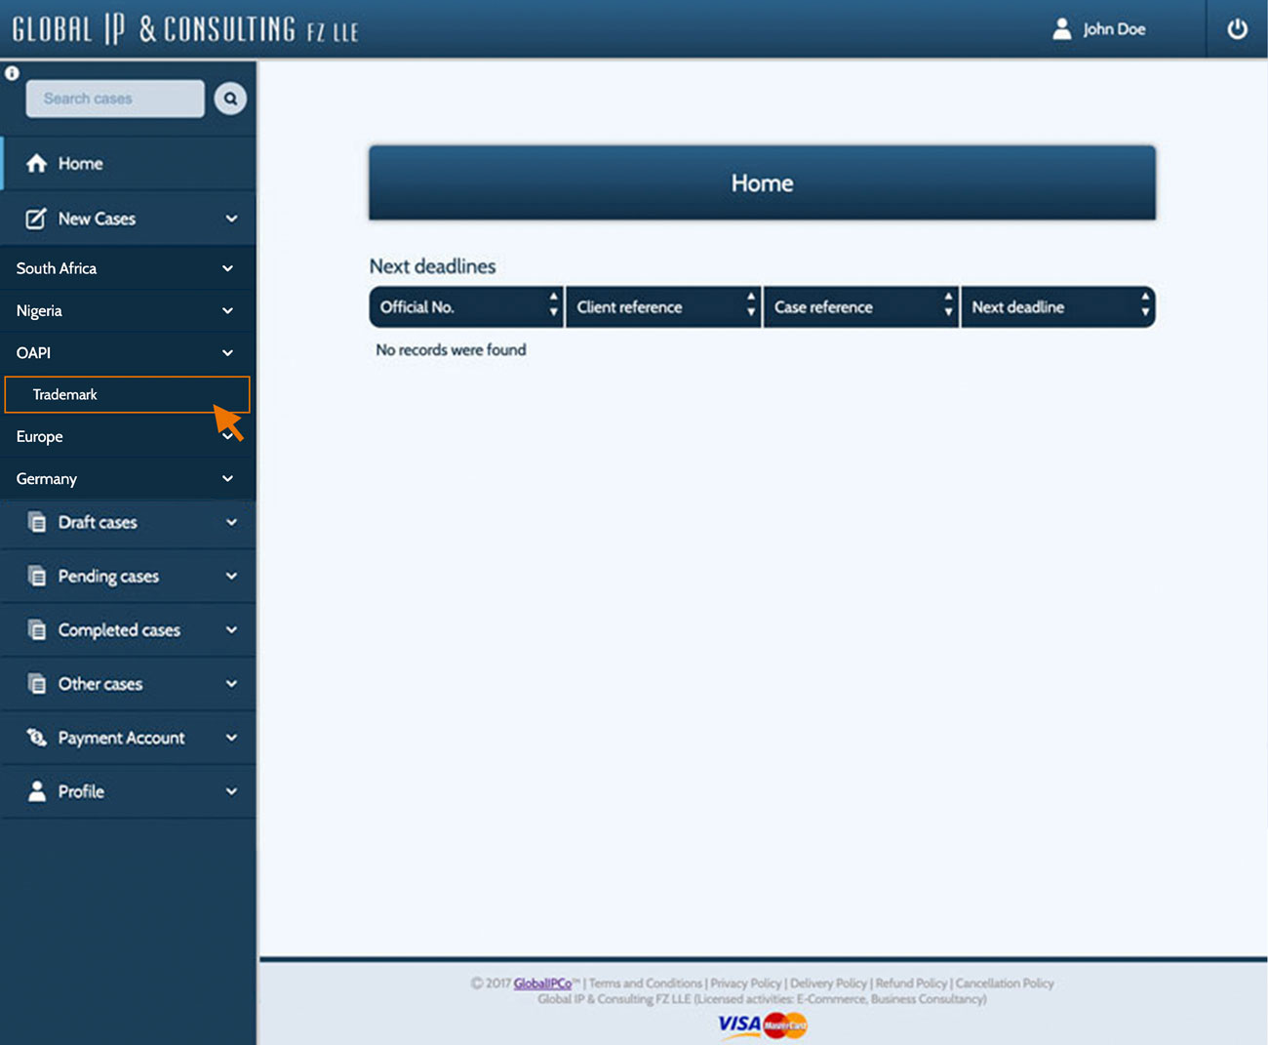Click the New Cases pencil icon
Viewport: 1268px width, 1045px height.
(x=36, y=219)
